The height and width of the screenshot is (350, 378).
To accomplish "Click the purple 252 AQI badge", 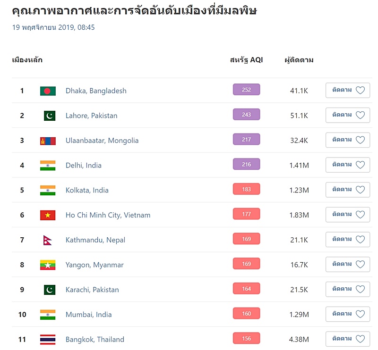I will (246, 90).
